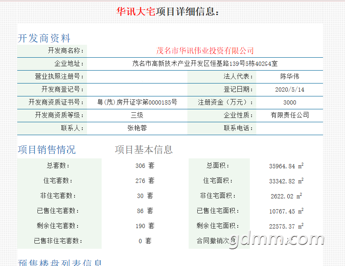Select the registration date "2020/5/14"
This screenshot has width=345, height=266.
pyautogui.click(x=290, y=90)
